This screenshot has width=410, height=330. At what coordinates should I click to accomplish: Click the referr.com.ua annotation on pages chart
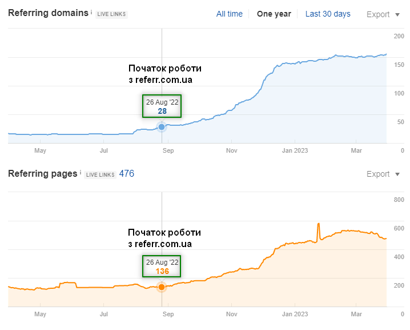[164, 238]
